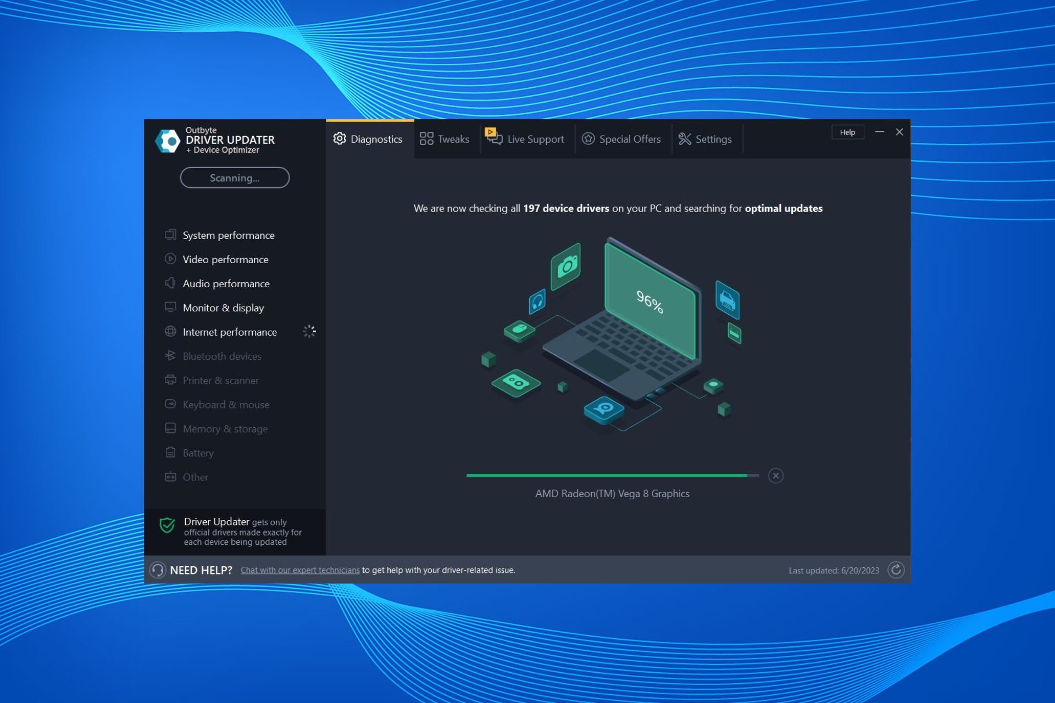Select Monitor & display category

(x=223, y=308)
